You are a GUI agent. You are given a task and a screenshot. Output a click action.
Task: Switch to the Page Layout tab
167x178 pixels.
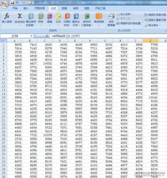[40, 8]
